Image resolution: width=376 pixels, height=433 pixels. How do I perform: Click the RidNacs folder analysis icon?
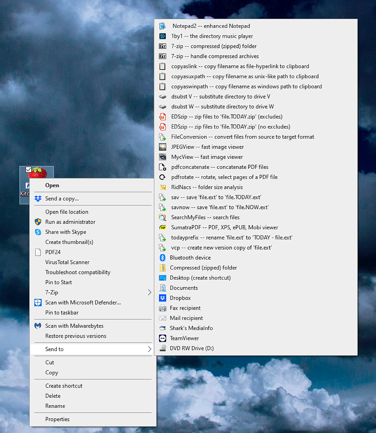tap(162, 187)
